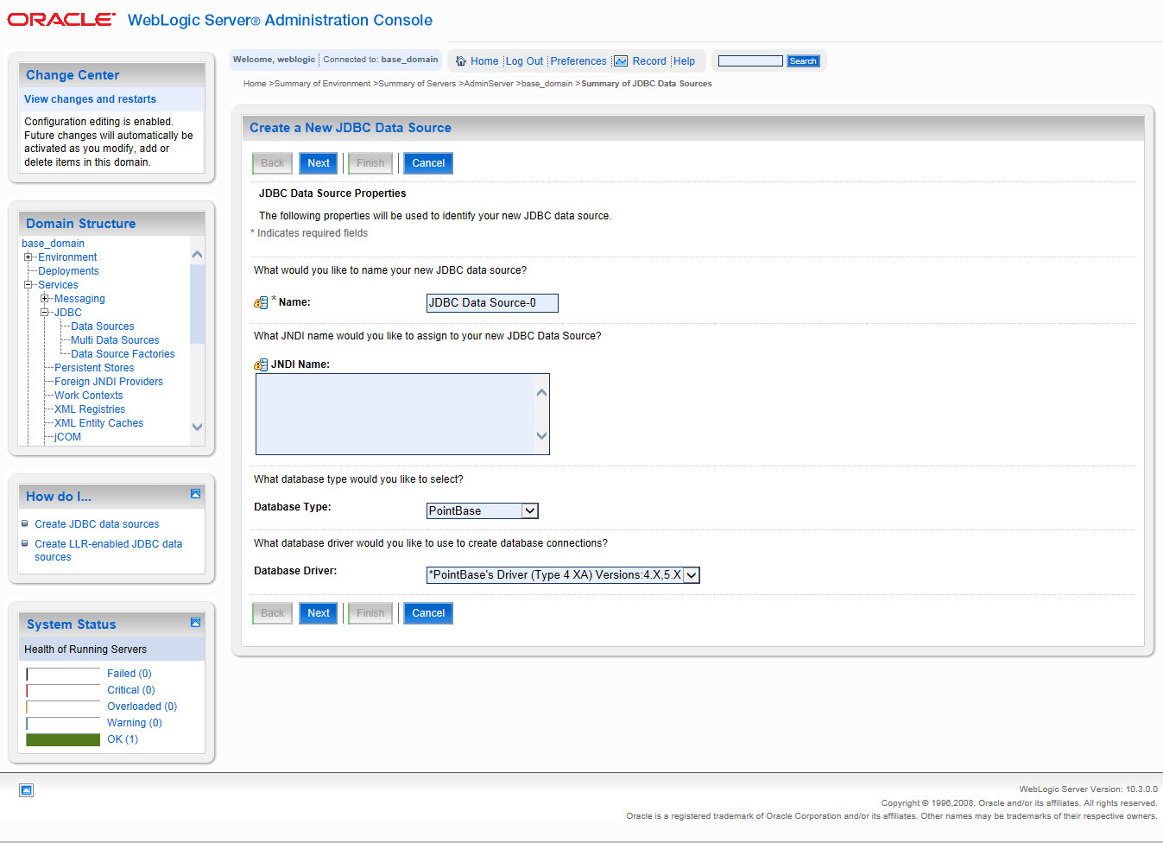Click the top Back button
The height and width of the screenshot is (843, 1163).
[272, 163]
